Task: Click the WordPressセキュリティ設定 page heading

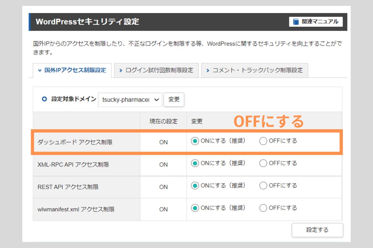Action: point(87,22)
